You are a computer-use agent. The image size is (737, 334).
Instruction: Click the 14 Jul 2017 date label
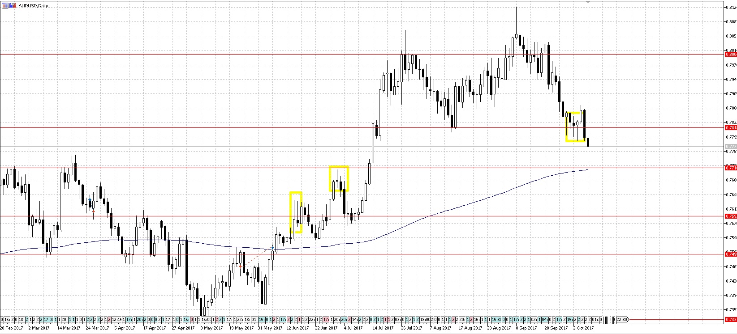383,328
